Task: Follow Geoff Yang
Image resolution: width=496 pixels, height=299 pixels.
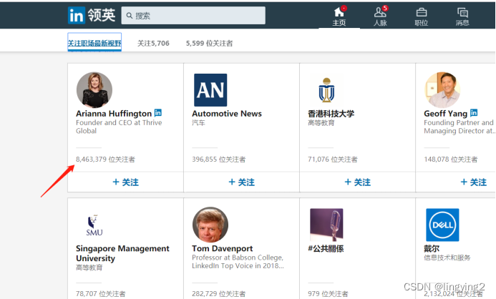Action: pos(474,182)
